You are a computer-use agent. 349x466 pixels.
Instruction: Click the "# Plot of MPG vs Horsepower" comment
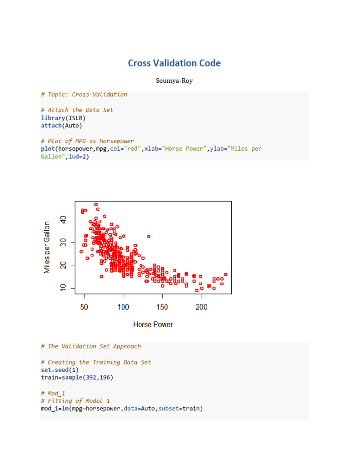87,141
